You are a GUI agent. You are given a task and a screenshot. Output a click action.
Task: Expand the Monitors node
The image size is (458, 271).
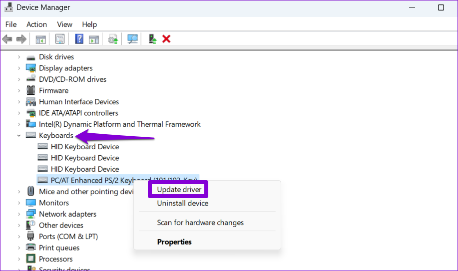point(19,203)
